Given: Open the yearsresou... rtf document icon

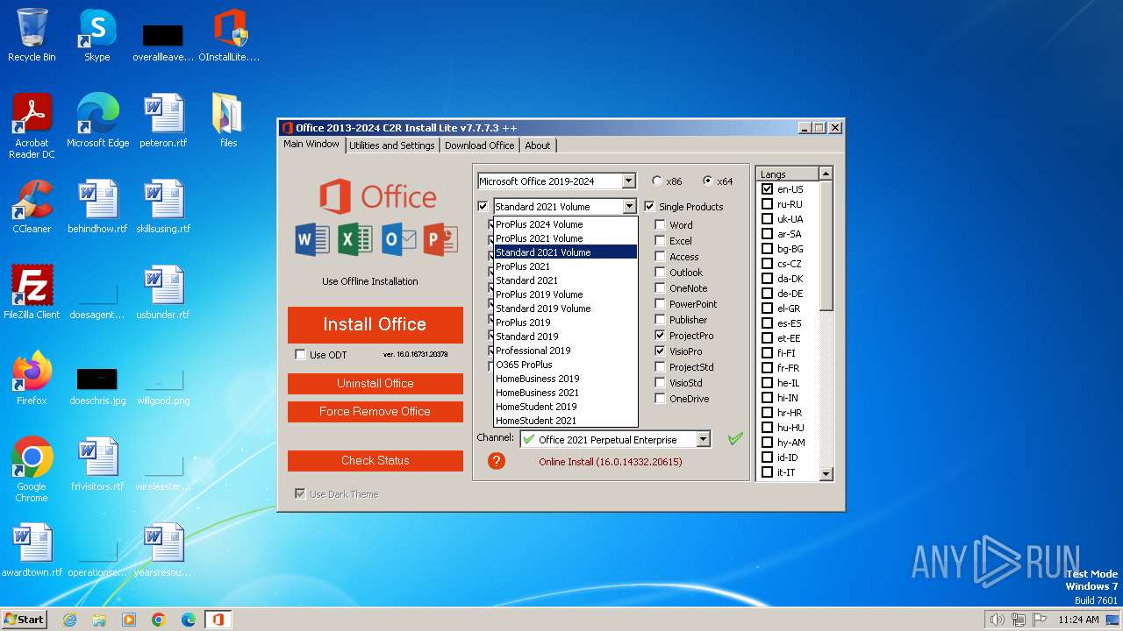Looking at the screenshot, I should click(163, 550).
